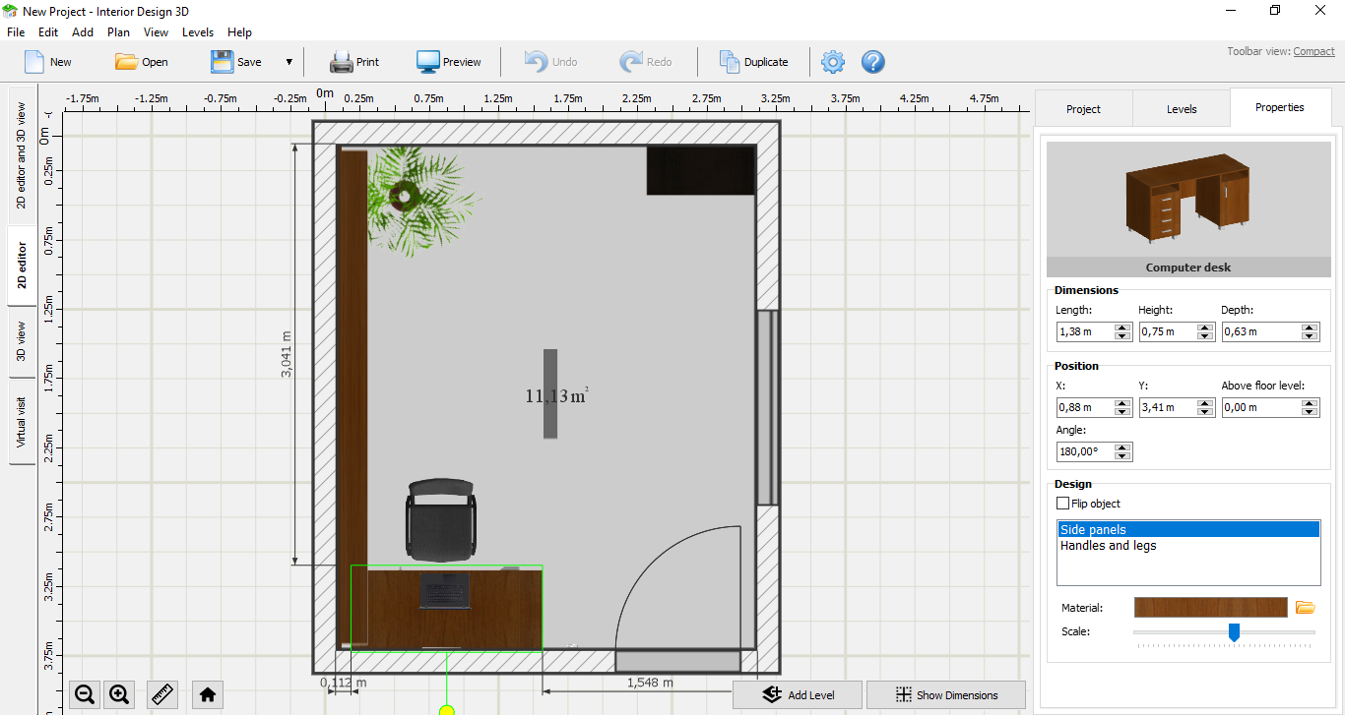Viewport: 1345px width, 715px height.
Task: Switch to the Levels tab
Action: point(1182,109)
